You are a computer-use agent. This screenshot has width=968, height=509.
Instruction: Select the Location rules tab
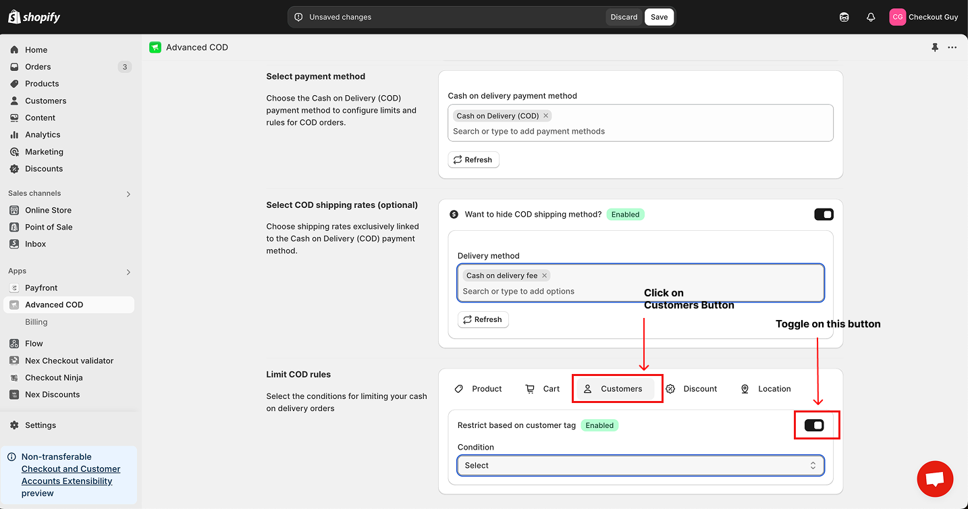tap(766, 389)
